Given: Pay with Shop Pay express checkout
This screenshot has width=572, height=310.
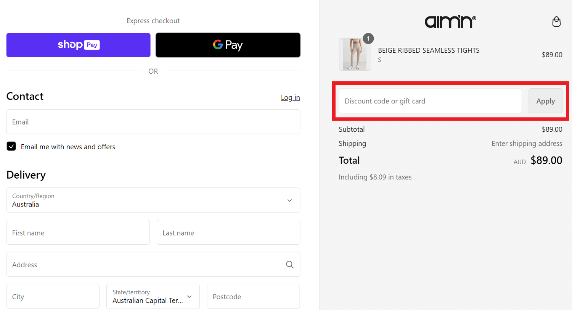Looking at the screenshot, I should [x=79, y=45].
